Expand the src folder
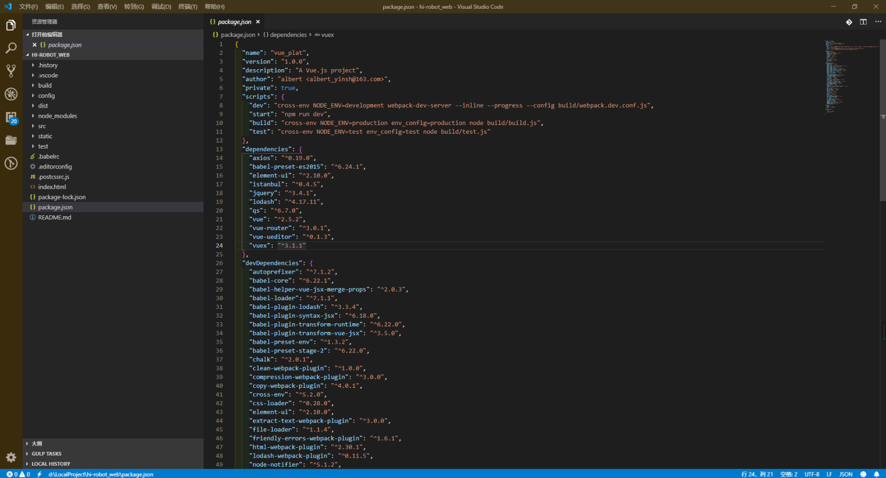The height and width of the screenshot is (478, 886). pyautogui.click(x=113, y=126)
